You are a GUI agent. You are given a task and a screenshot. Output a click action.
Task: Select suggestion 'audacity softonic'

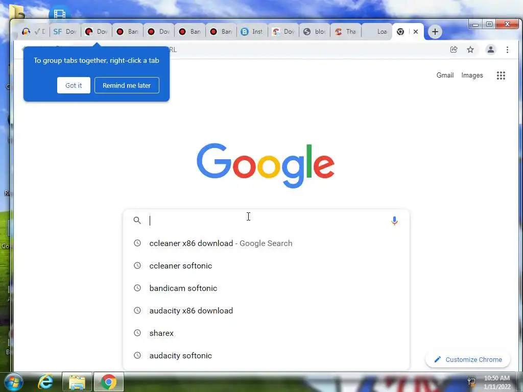tap(266, 355)
